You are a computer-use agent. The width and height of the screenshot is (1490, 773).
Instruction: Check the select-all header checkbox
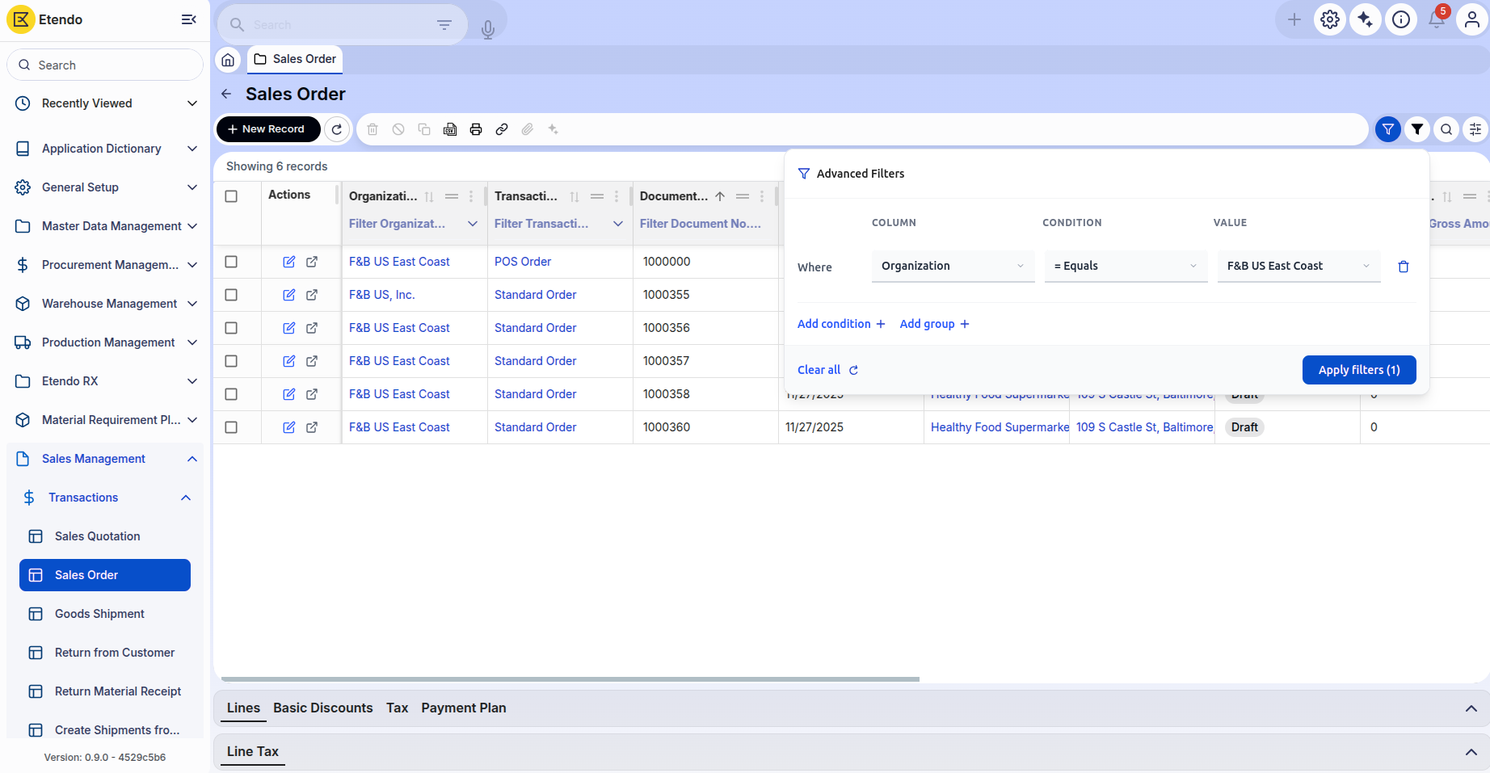click(x=231, y=196)
